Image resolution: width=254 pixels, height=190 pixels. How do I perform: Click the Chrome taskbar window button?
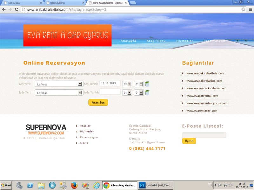tap(120, 185)
